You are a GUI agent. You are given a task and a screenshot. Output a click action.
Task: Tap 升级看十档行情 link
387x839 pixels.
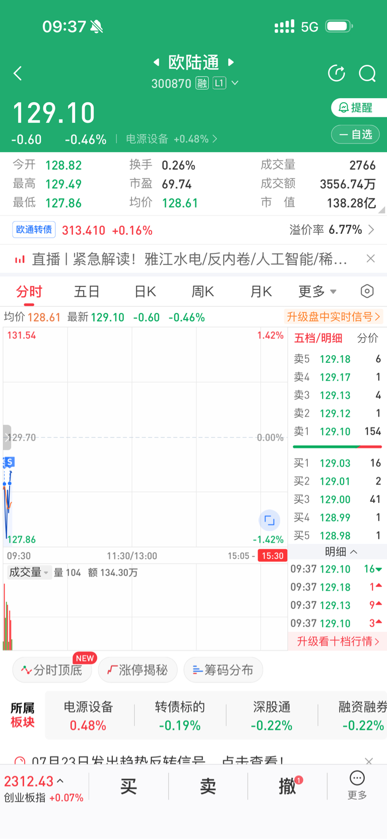point(338,641)
